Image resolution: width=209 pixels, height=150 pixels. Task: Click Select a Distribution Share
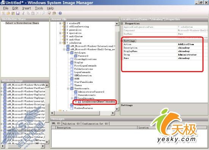click(22, 23)
